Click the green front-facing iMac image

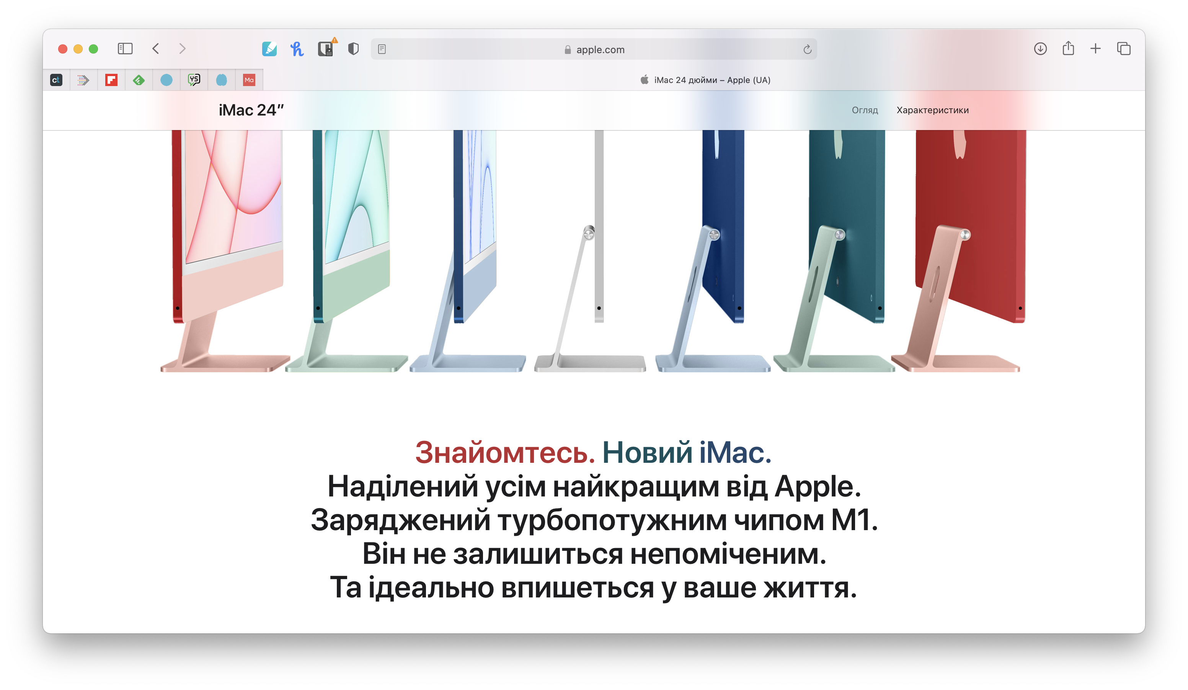pyautogui.click(x=347, y=251)
